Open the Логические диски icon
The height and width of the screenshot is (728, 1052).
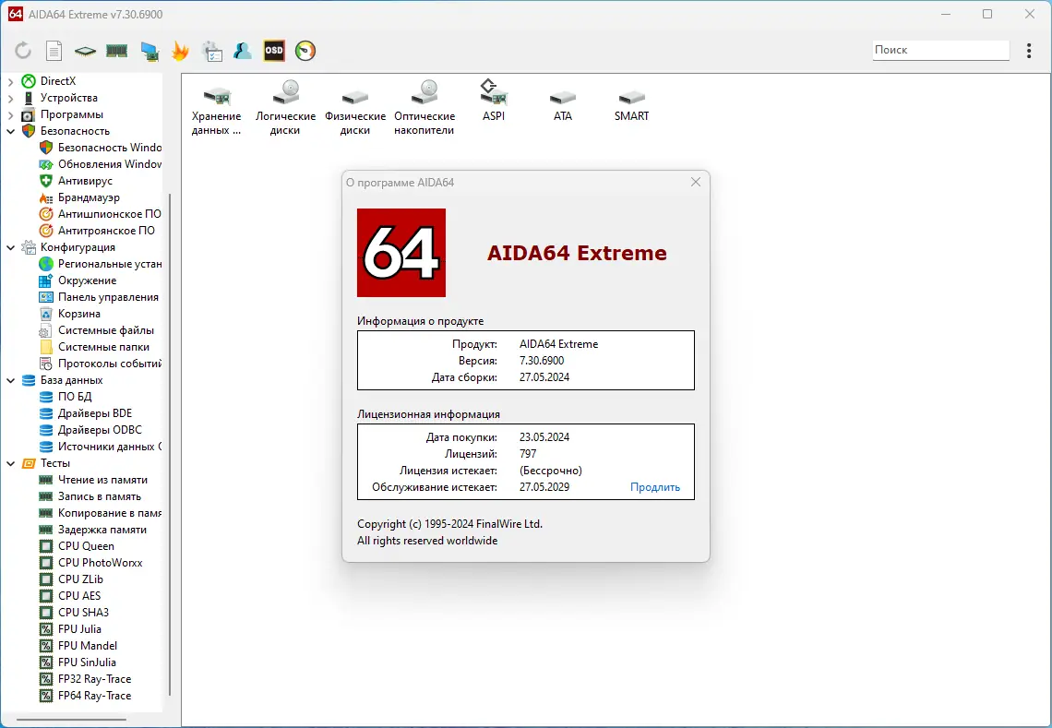click(285, 107)
